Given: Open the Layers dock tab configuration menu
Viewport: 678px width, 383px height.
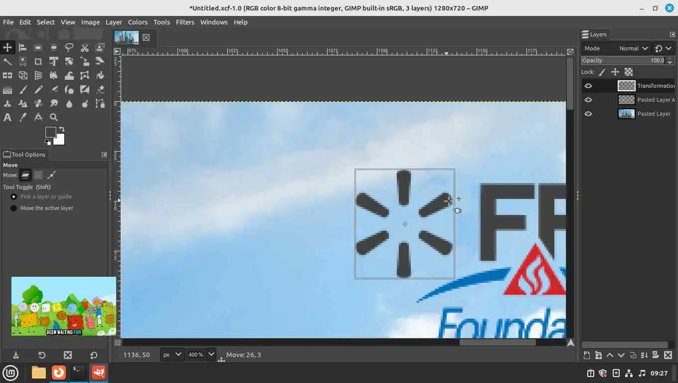Looking at the screenshot, I should click(x=672, y=34).
